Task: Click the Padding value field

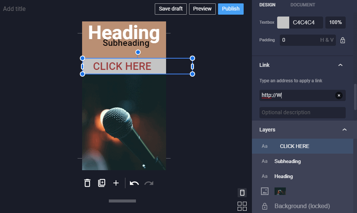Action: 308,40
